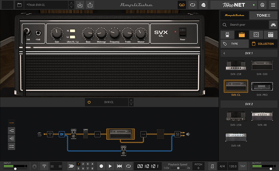
Task: Collapse the SVX 1 group with the back chevron
Action: click(x=224, y=53)
